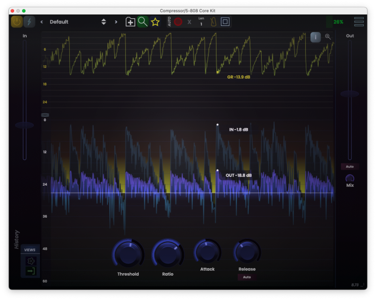Click the metronome icon in the toolbar
This screenshot has height=300, width=376.
[213, 21]
